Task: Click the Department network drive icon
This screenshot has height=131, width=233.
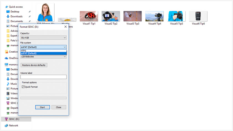Action: (8, 108)
